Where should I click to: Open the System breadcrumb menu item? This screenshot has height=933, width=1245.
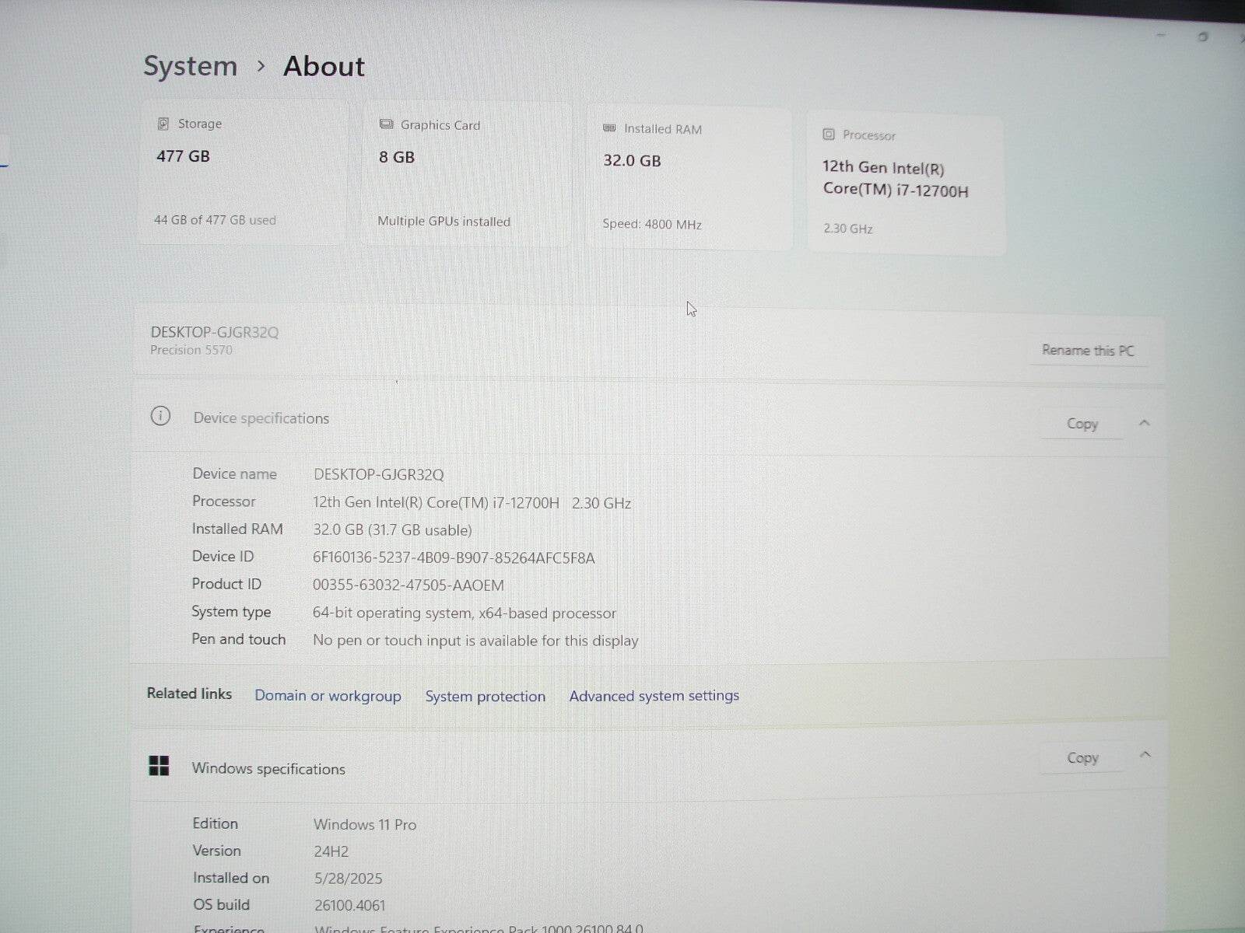coord(190,66)
